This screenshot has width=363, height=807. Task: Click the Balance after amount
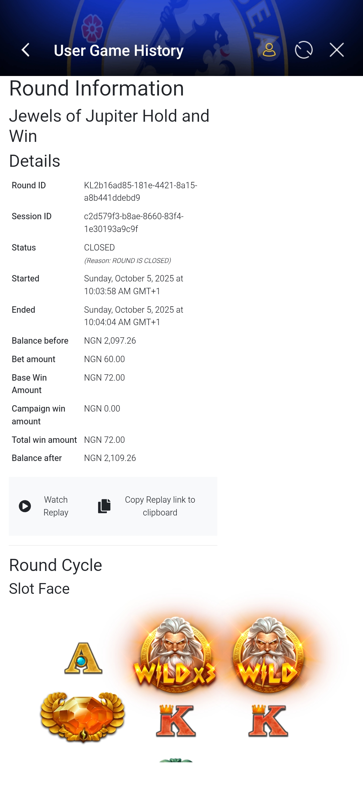coord(110,458)
